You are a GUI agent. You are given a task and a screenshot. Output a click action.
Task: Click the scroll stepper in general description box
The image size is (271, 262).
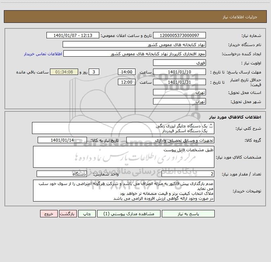coord(211,126)
